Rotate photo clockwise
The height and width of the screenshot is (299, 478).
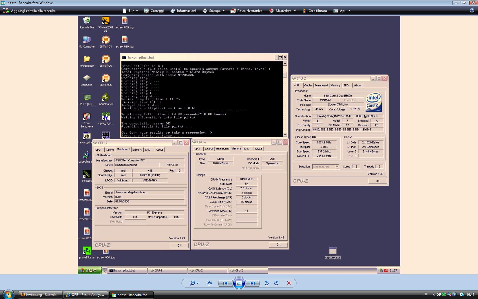(276, 283)
